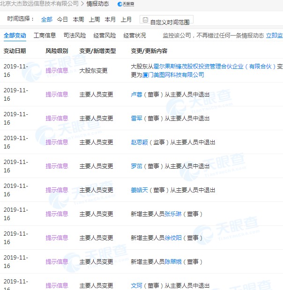Choose the 上月 time filter
Image resolution: width=283 pixels, height=290 pixels.
[x=126, y=19]
